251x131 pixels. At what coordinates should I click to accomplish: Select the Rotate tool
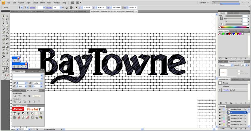[x=3, y=36]
